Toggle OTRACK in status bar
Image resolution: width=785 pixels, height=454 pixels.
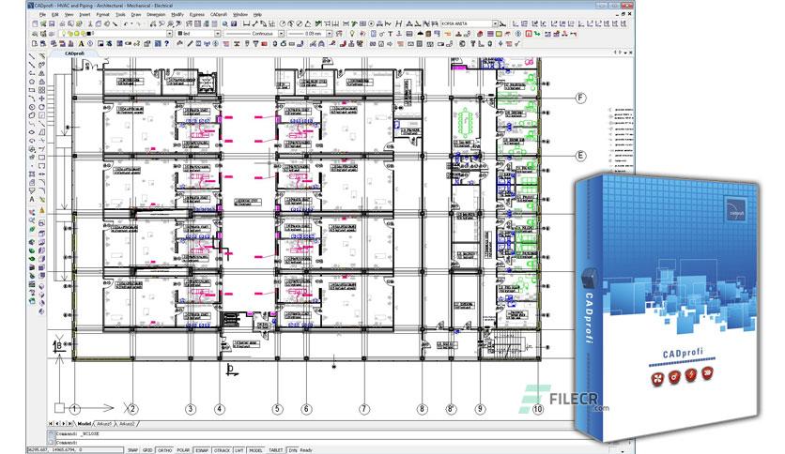(222, 450)
